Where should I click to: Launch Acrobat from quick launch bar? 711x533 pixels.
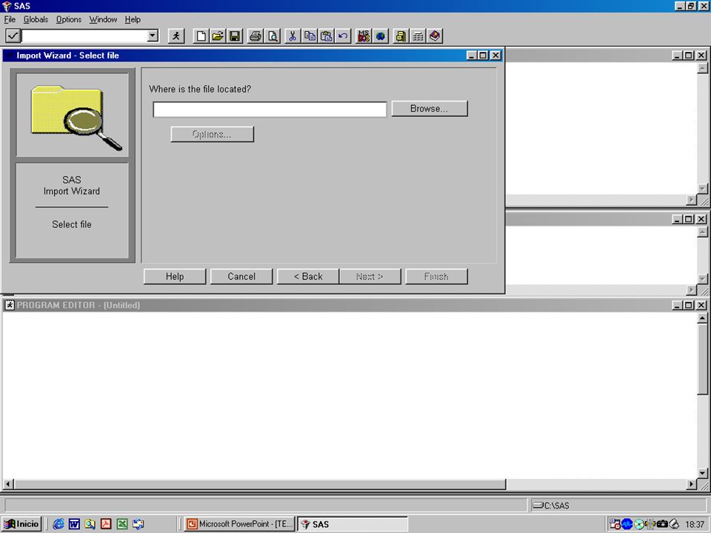(106, 524)
